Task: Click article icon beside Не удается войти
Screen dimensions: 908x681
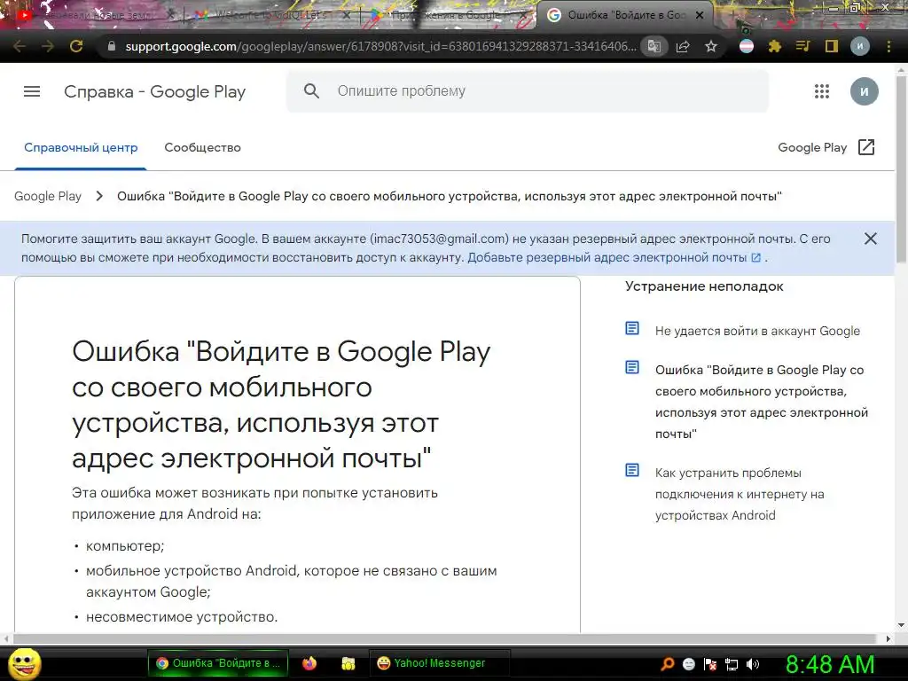Action: click(x=632, y=328)
